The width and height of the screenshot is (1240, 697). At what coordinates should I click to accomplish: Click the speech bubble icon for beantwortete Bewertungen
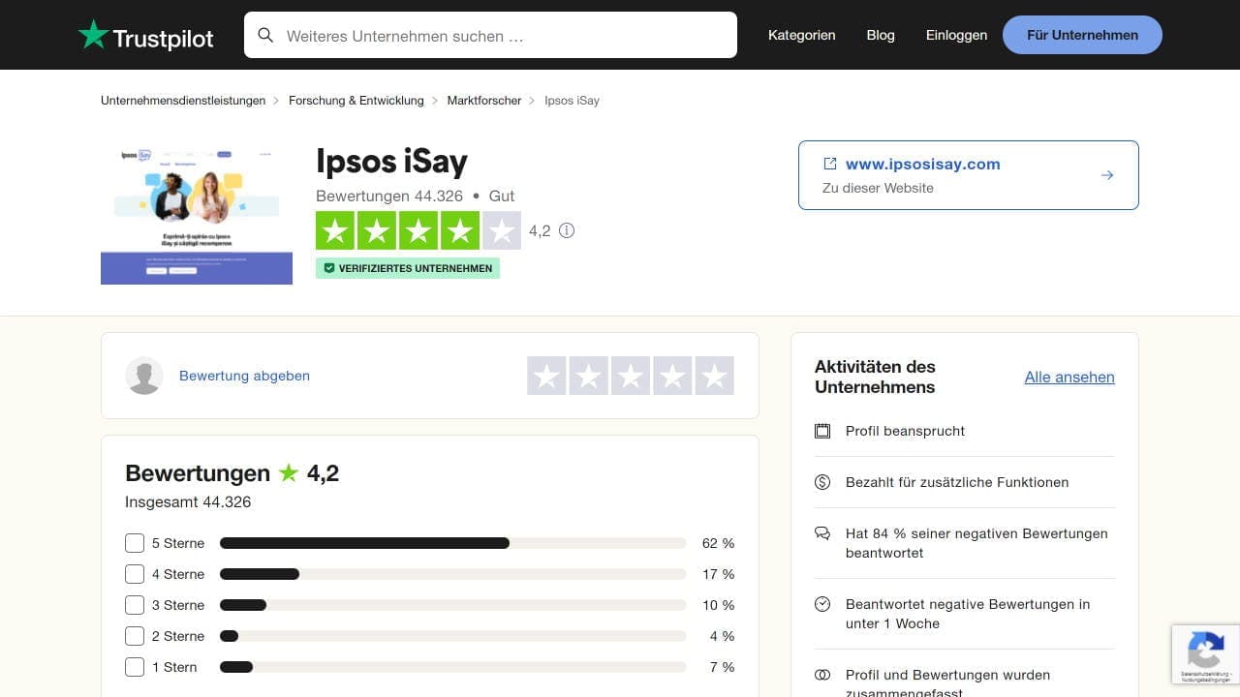click(x=822, y=533)
